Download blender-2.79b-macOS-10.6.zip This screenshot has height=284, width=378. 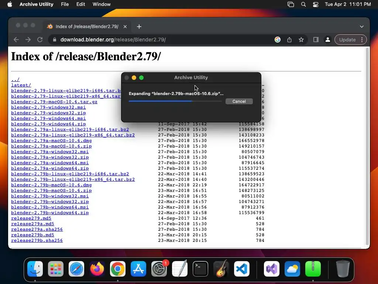51,190
